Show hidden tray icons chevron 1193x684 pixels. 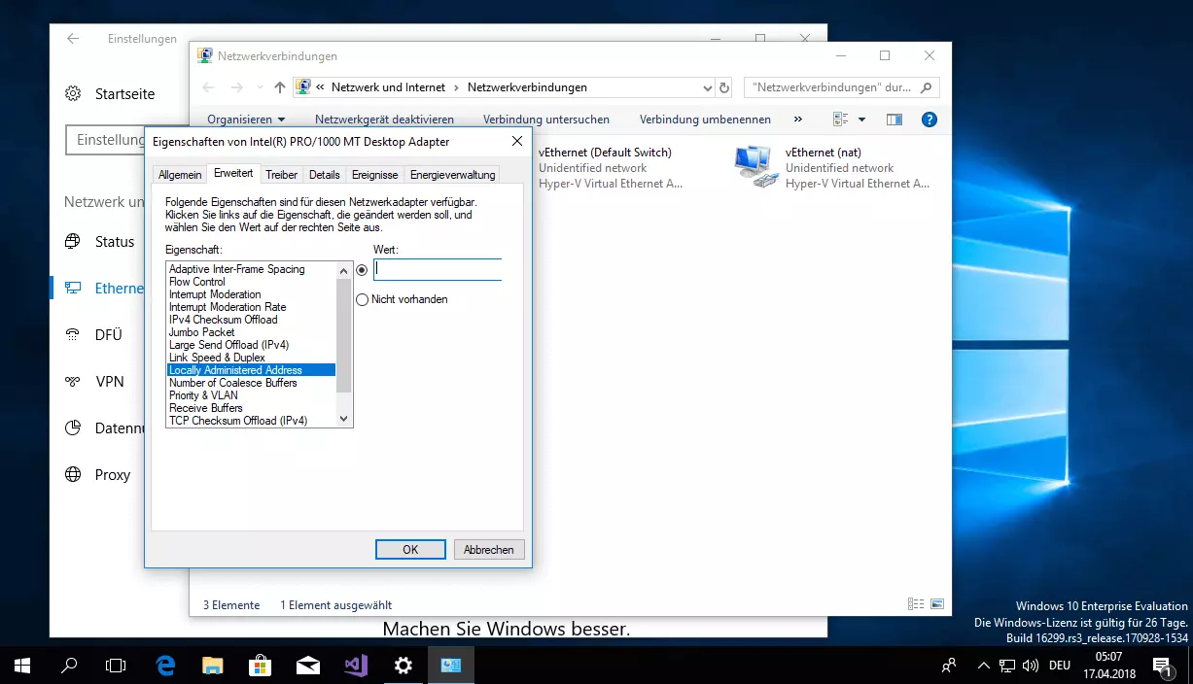pos(983,666)
